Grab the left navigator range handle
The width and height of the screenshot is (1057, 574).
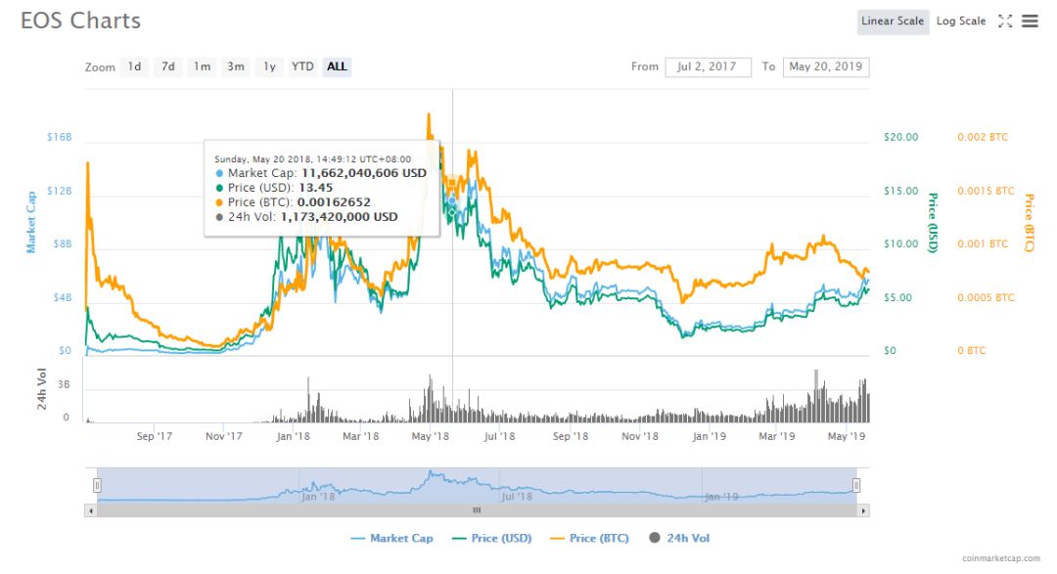click(x=97, y=485)
